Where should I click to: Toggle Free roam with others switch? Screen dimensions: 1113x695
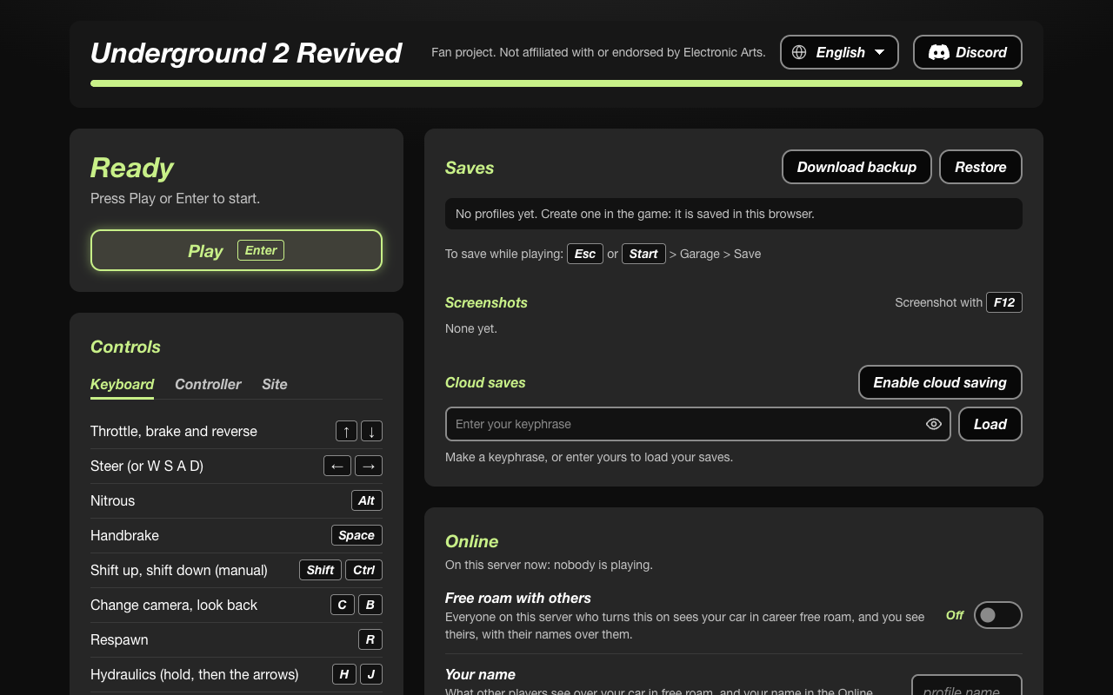tap(998, 615)
